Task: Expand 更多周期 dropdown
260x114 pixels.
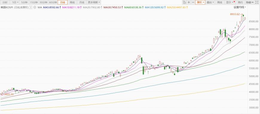Action: tap(94, 2)
